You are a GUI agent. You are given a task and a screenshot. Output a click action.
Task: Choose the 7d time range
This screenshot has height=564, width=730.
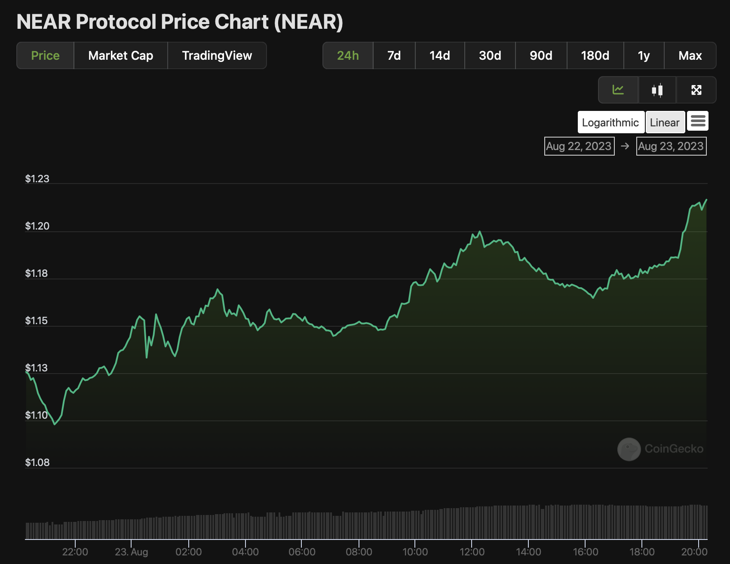394,55
